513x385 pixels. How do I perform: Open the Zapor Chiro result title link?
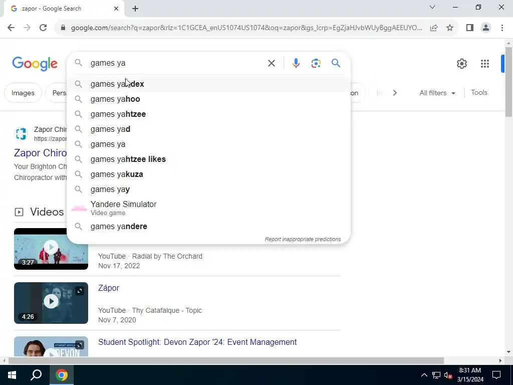(40, 153)
